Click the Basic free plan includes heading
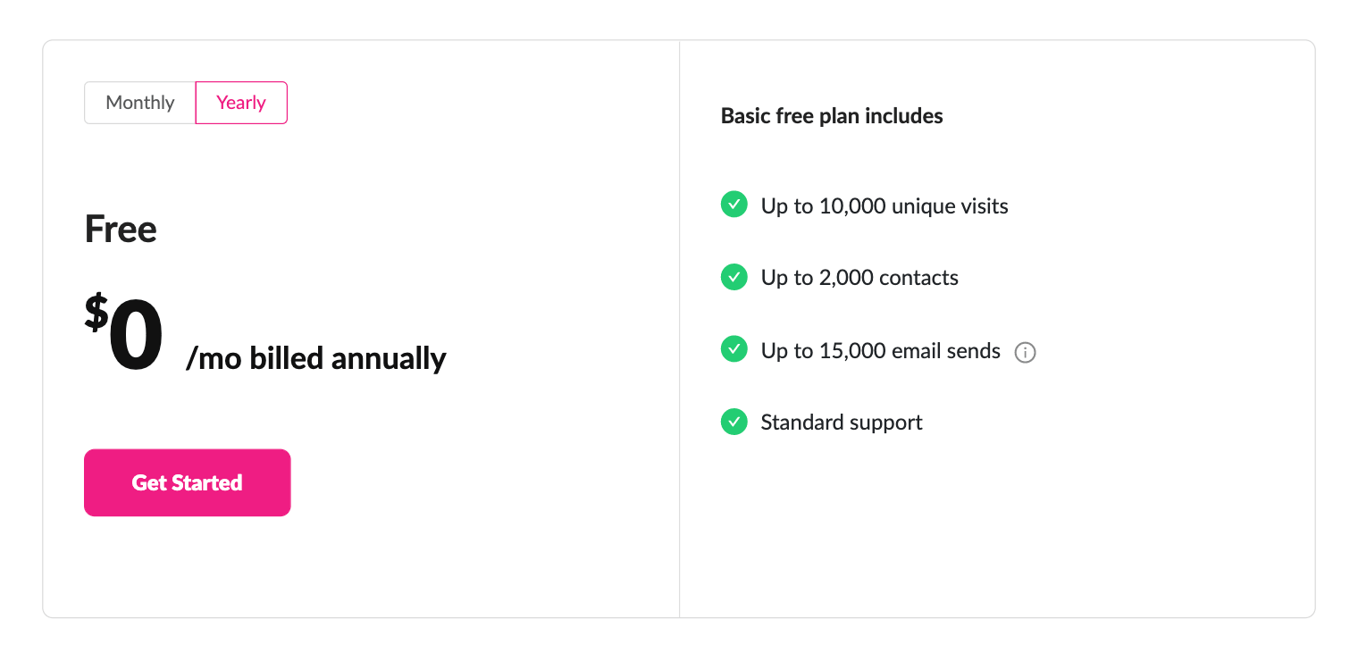This screenshot has width=1358, height=653. 832,116
